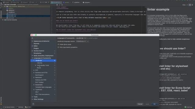This screenshot has width=195, height=109.
Task: Expand Build, Execution, Deployment group
Action: point(32,56)
